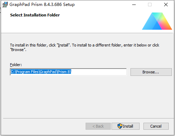Click the disabled < Back button
This screenshot has height=136, width=175.
(98, 126)
